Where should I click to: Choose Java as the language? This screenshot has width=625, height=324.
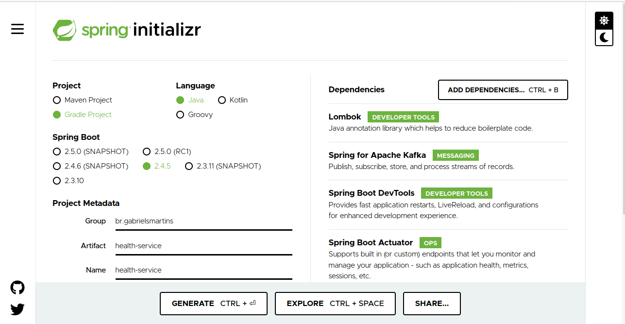[190, 100]
